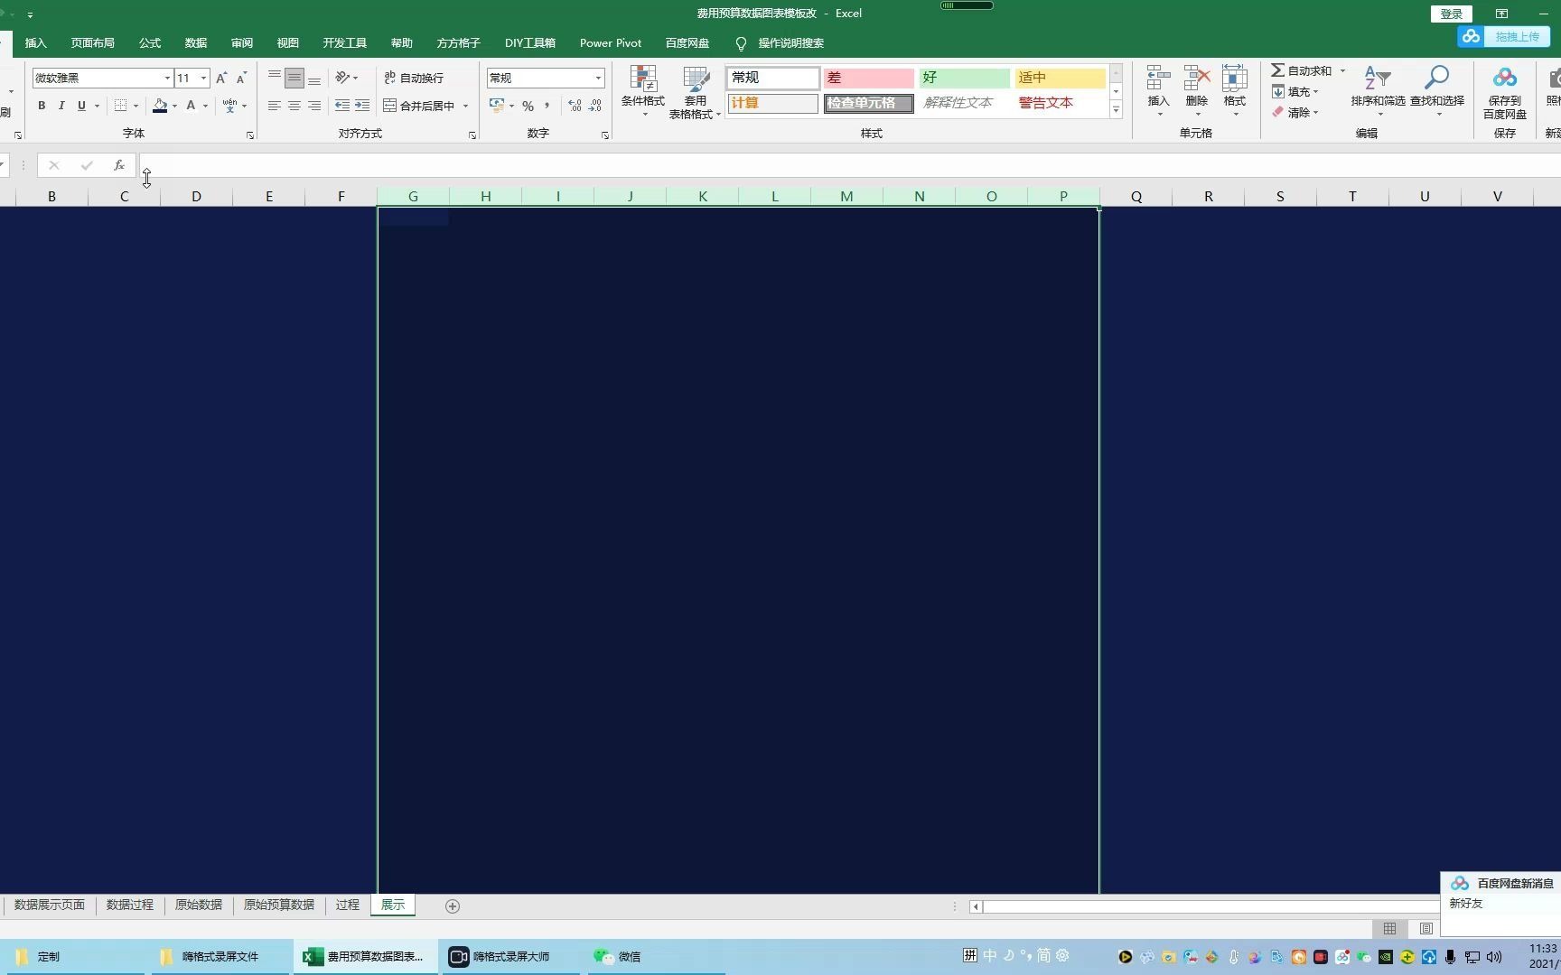Center text horizontally
This screenshot has height=975, width=1561.
[x=294, y=106]
